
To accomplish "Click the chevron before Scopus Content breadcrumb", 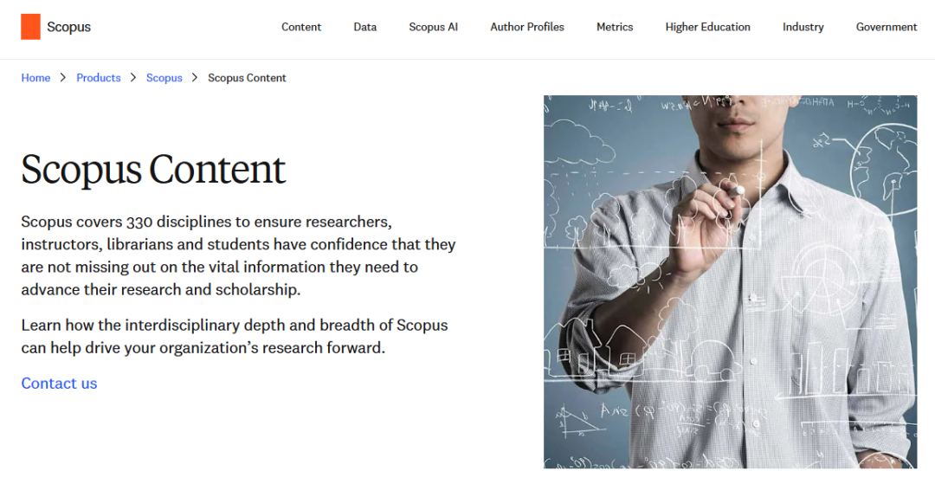I will [x=195, y=78].
